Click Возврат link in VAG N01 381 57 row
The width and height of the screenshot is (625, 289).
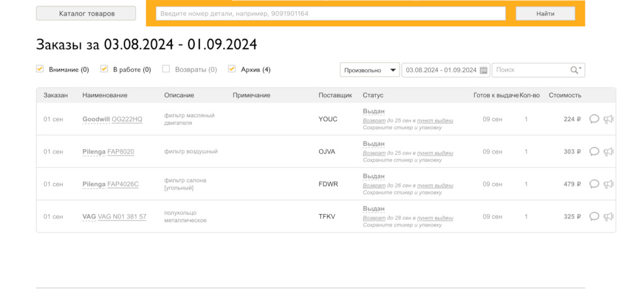pos(374,219)
